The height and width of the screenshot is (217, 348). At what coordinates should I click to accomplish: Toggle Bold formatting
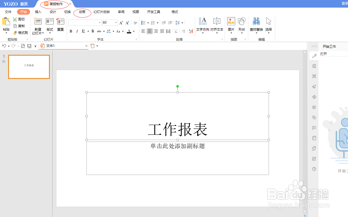pos(71,31)
